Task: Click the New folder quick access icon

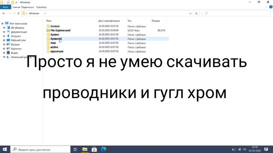Action: (12, 2)
